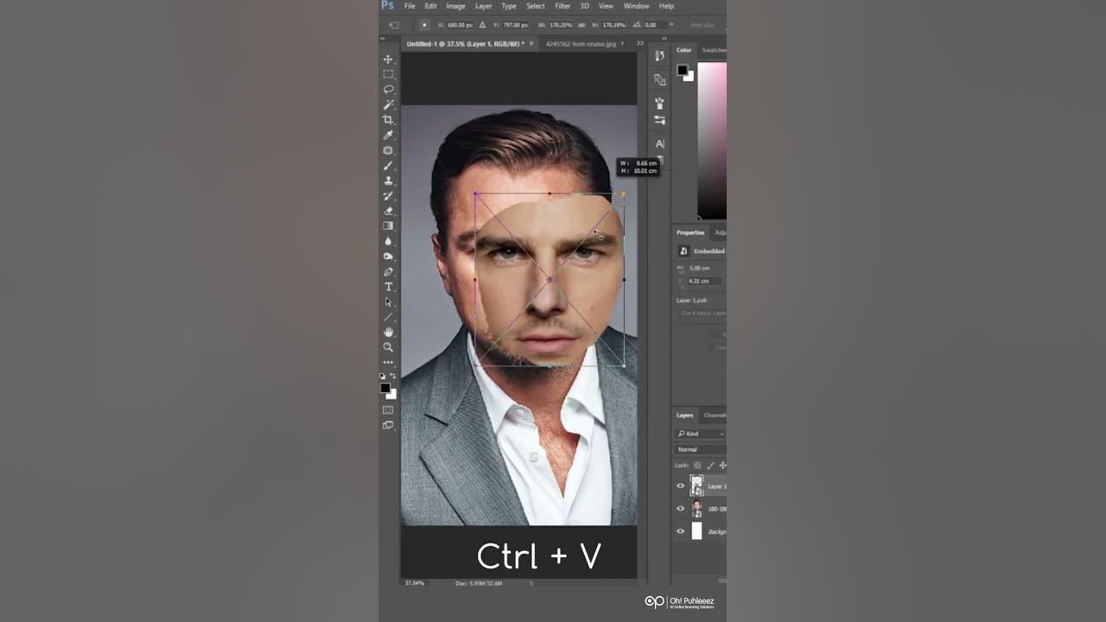Select the Magic Wand tool

(x=388, y=105)
